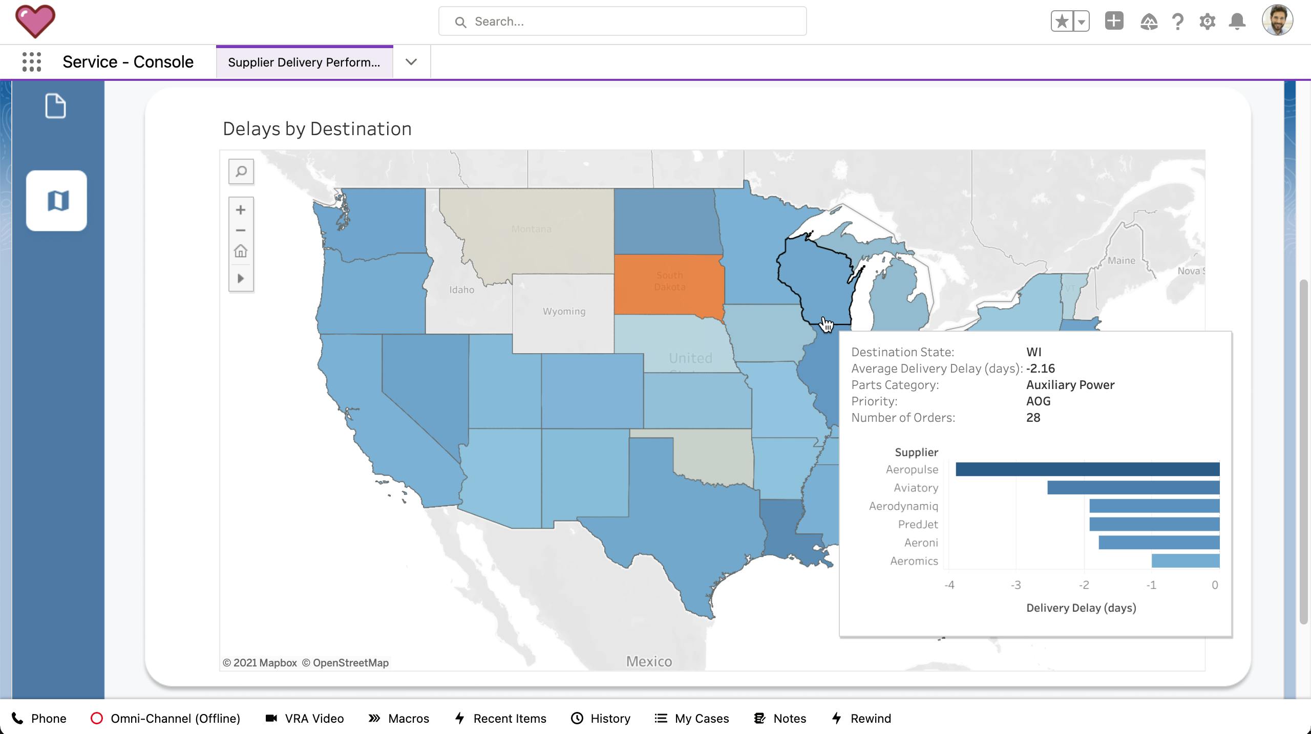Zoom in with the map plus button
The height and width of the screenshot is (734, 1311).
click(241, 210)
